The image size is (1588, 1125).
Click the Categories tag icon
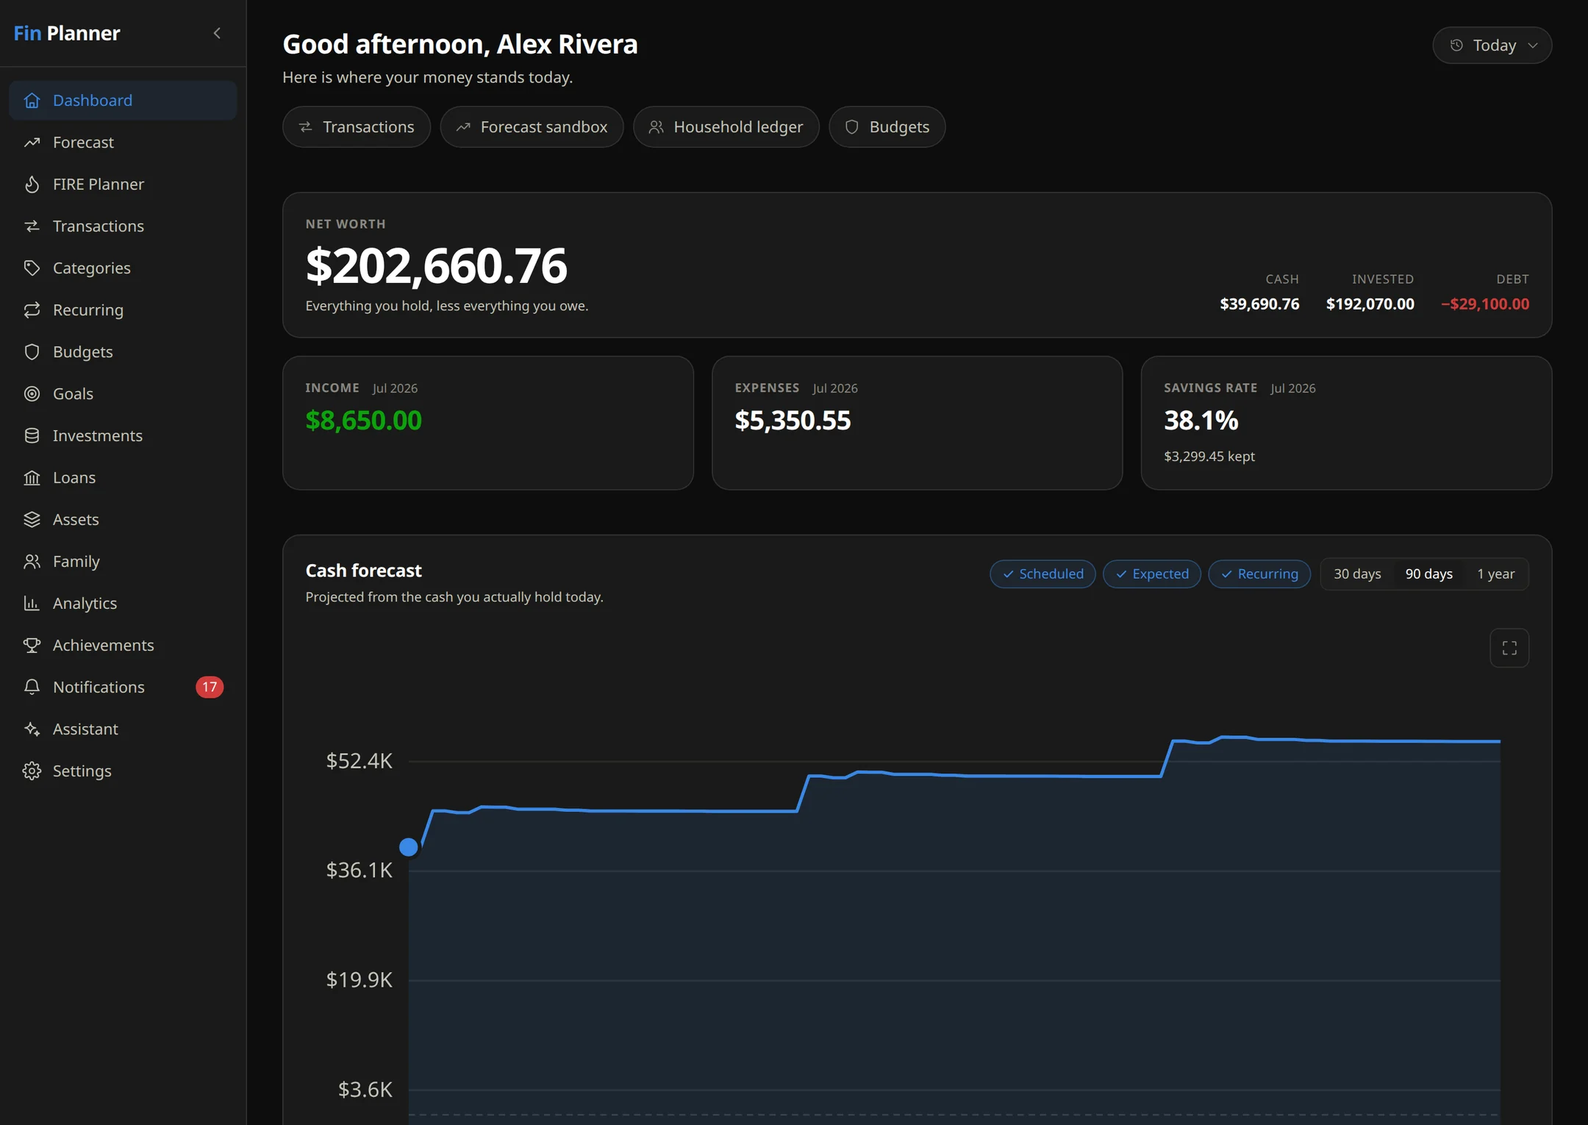[x=32, y=268]
